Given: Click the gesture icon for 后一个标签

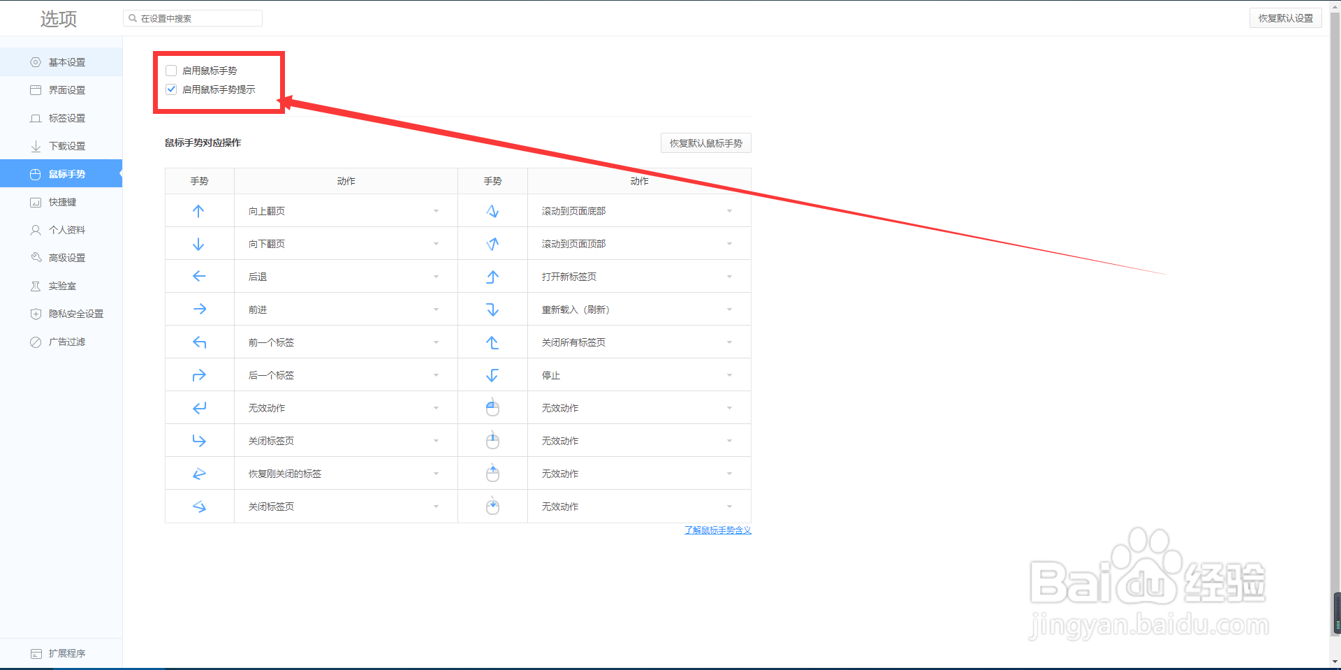Looking at the screenshot, I should (x=199, y=375).
